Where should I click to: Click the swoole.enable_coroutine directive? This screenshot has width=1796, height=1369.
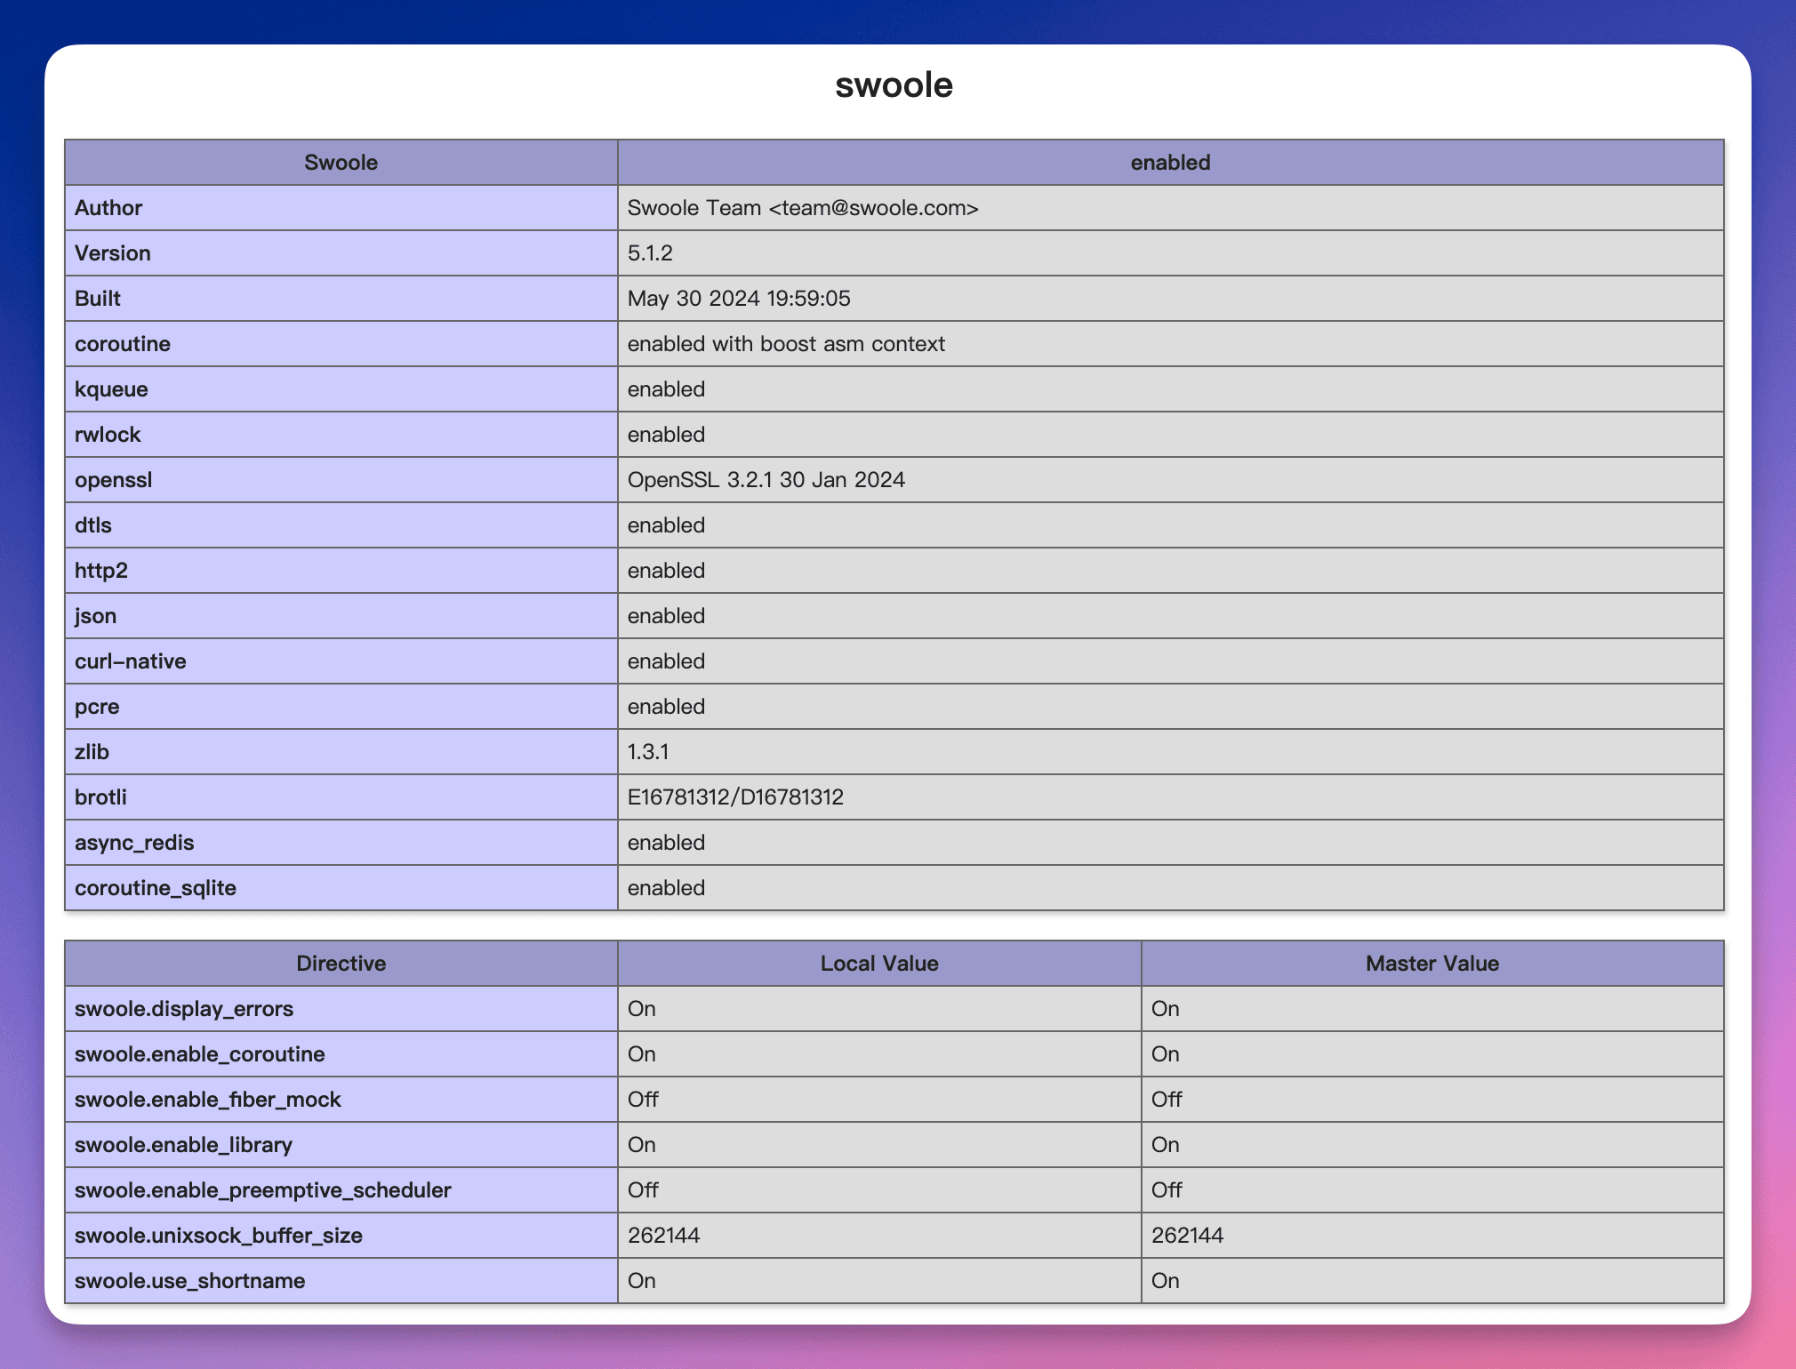tap(200, 1054)
